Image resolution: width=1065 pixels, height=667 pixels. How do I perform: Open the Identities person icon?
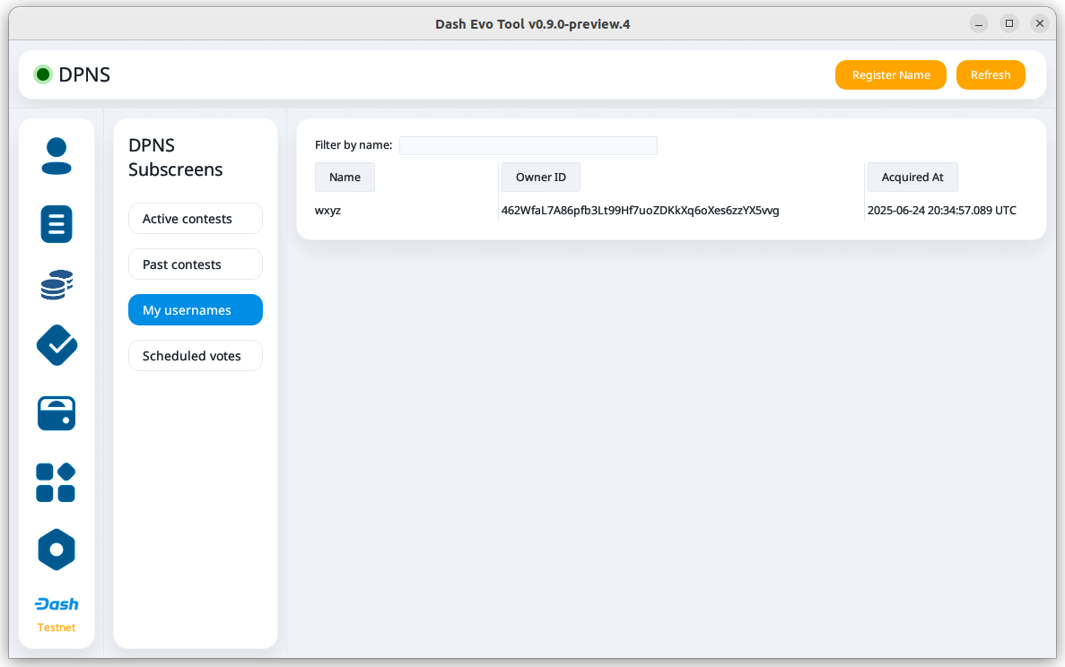[57, 156]
